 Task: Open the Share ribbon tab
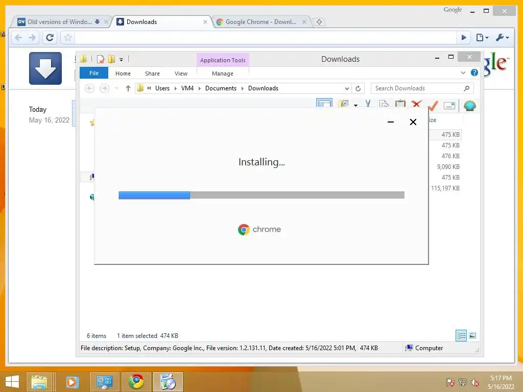click(x=152, y=73)
